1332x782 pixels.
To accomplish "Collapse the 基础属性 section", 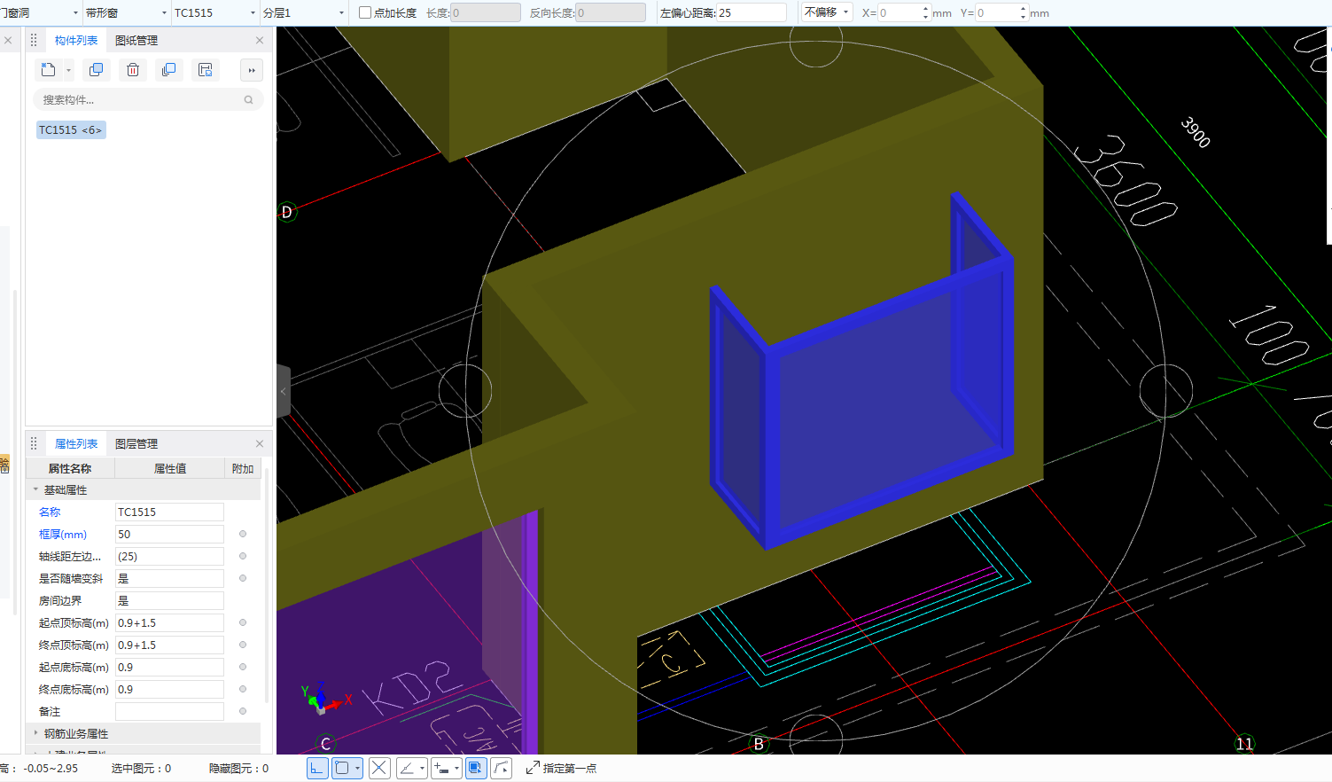I will click(x=36, y=490).
